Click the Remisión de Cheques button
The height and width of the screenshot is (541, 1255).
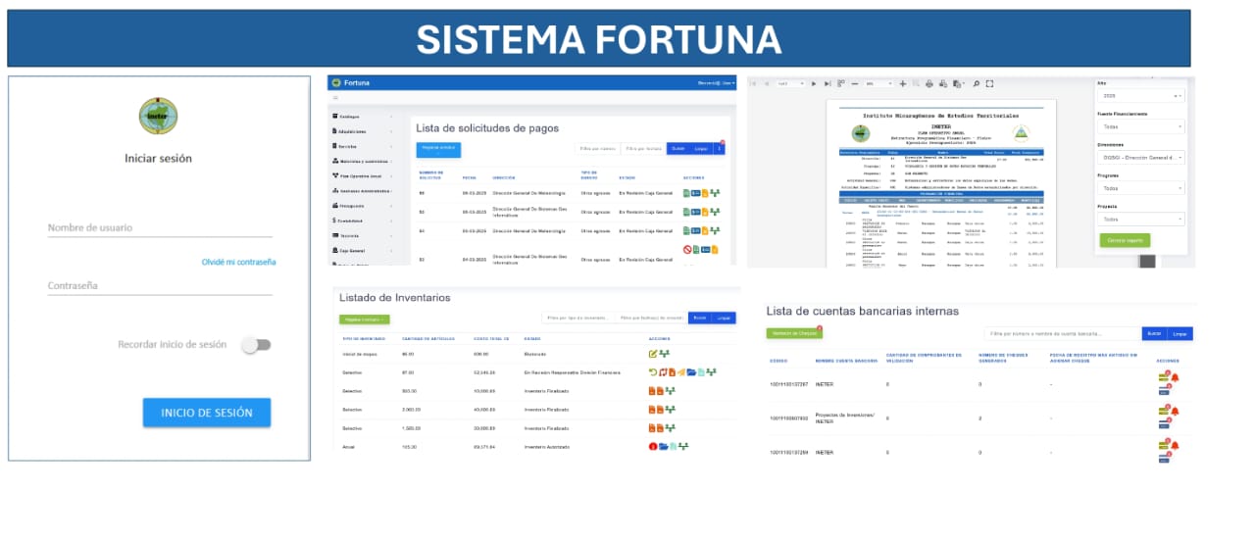tap(793, 334)
